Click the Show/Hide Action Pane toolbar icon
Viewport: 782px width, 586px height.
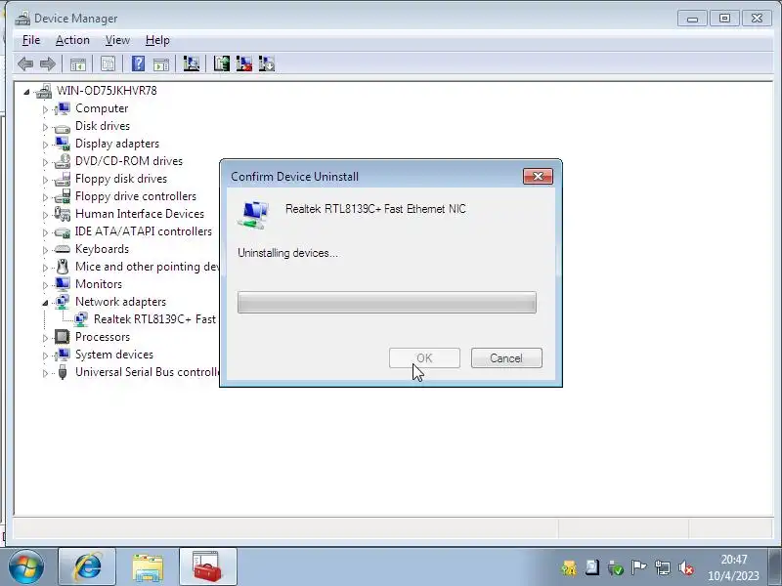(x=160, y=64)
